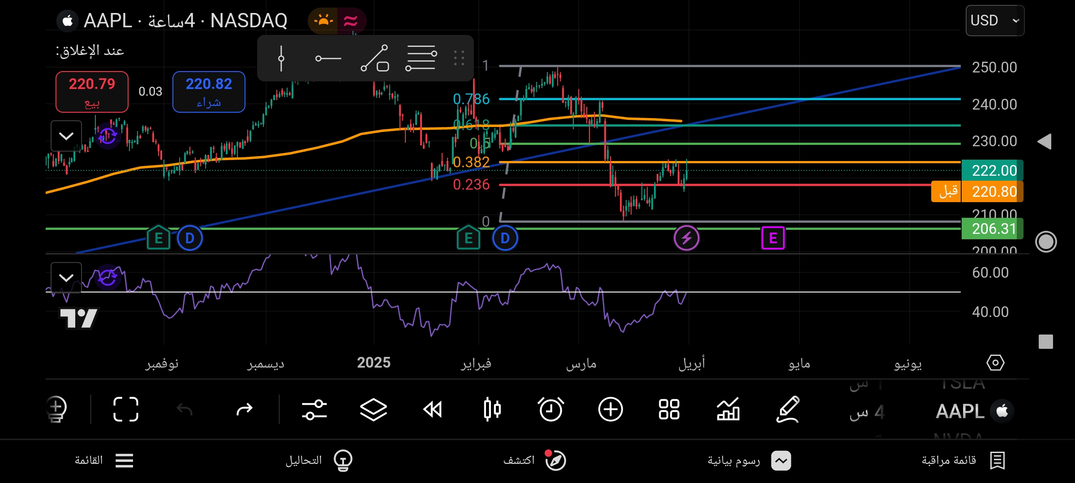Viewport: 1075px width, 483px height.
Task: Click the 60.00 RSI scale value
Action: click(990, 272)
